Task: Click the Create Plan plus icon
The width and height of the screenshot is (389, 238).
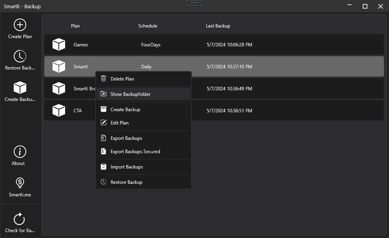Action: [20, 25]
